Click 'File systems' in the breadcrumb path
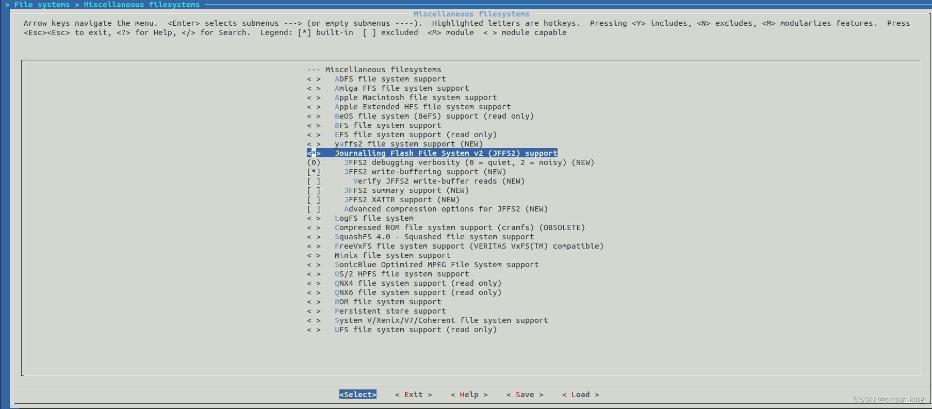This screenshot has height=409, width=932. pos(42,5)
